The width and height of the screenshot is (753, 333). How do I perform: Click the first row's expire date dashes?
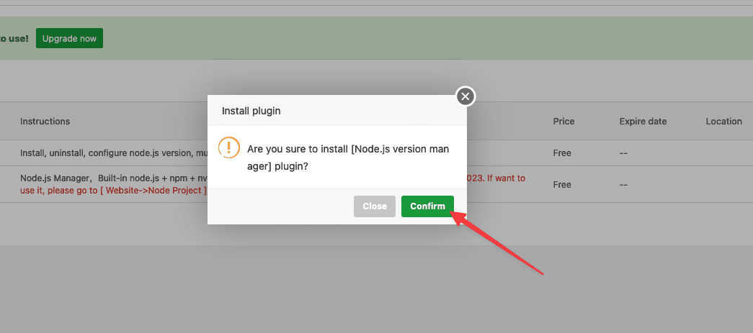(625, 153)
